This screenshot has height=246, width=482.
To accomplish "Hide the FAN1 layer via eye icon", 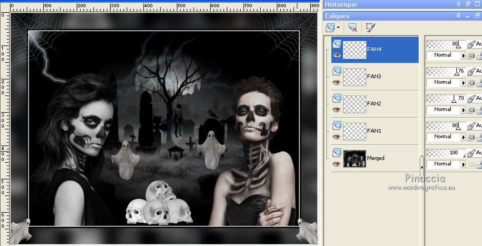I will (336, 137).
